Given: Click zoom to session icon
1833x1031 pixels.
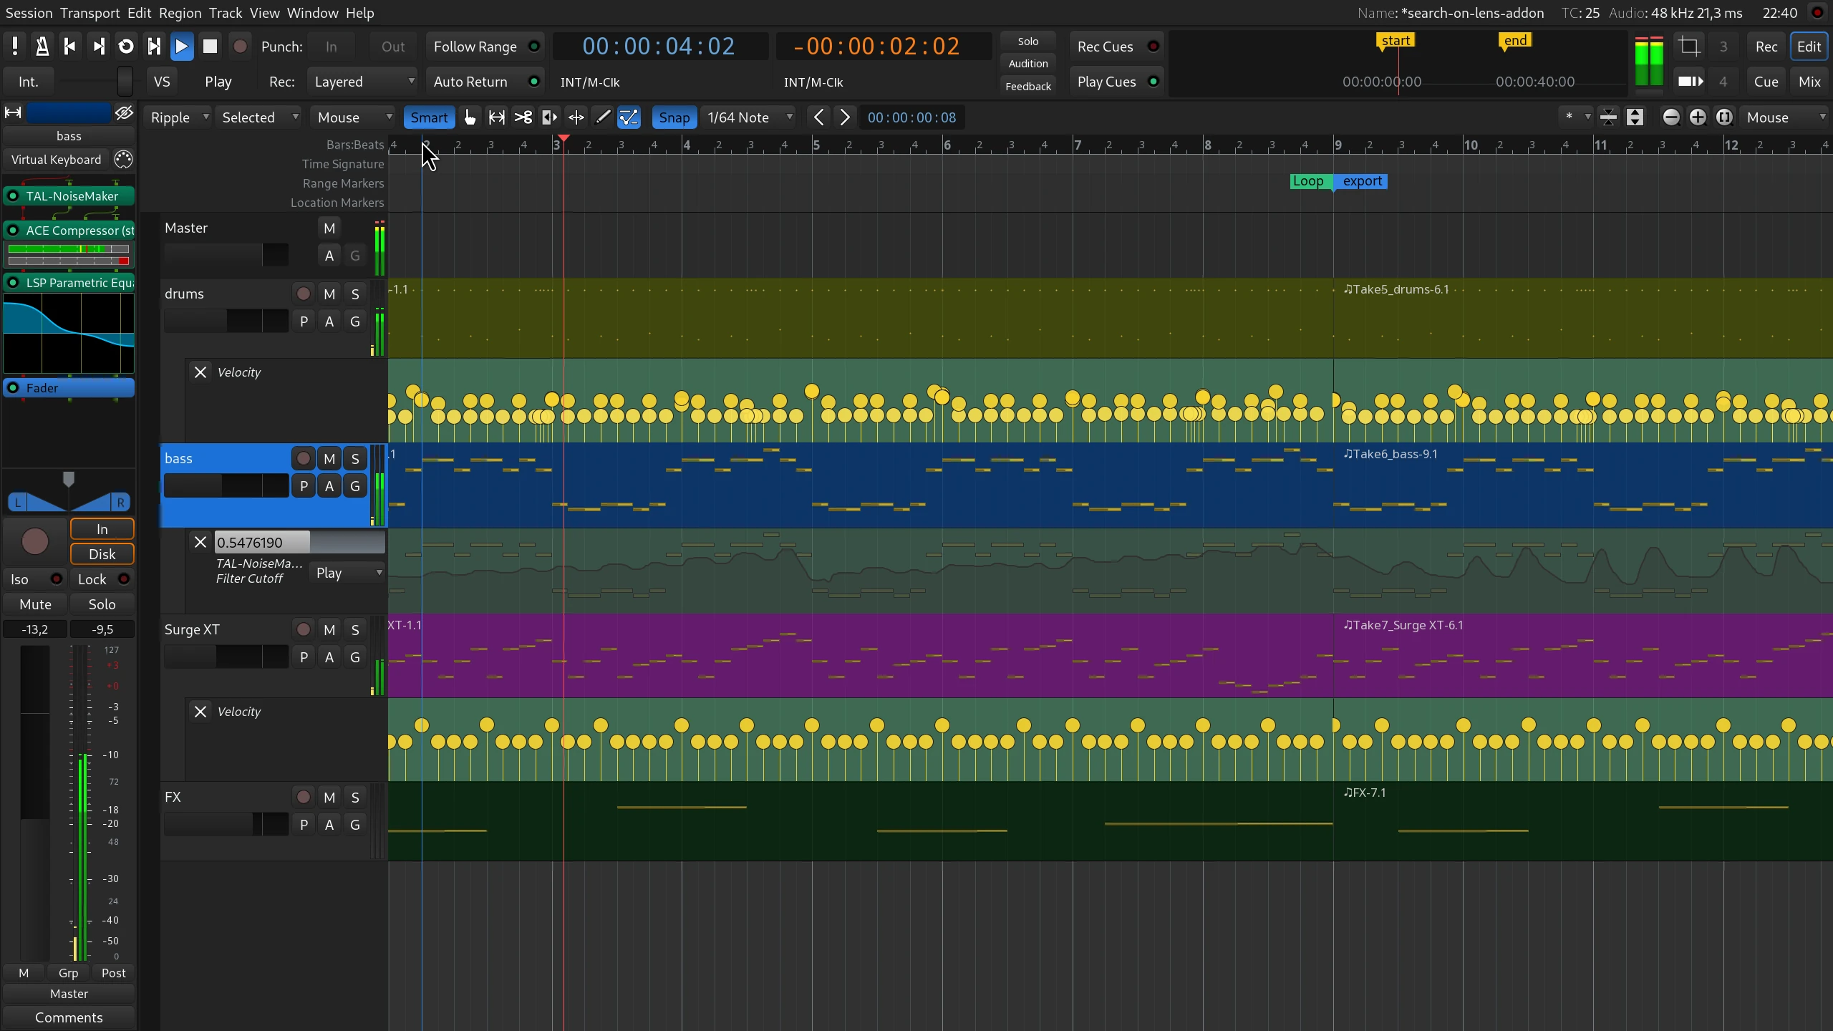Looking at the screenshot, I should [1724, 117].
